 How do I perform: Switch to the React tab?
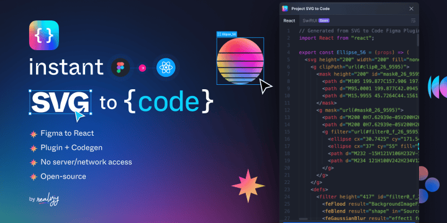[289, 20]
